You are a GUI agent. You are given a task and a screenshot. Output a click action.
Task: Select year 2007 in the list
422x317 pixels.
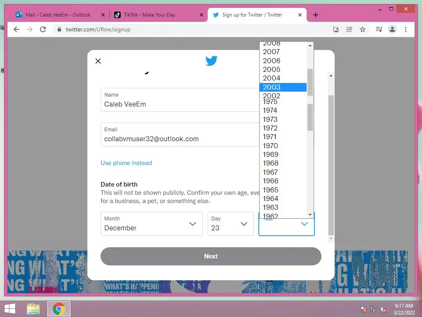[283, 52]
